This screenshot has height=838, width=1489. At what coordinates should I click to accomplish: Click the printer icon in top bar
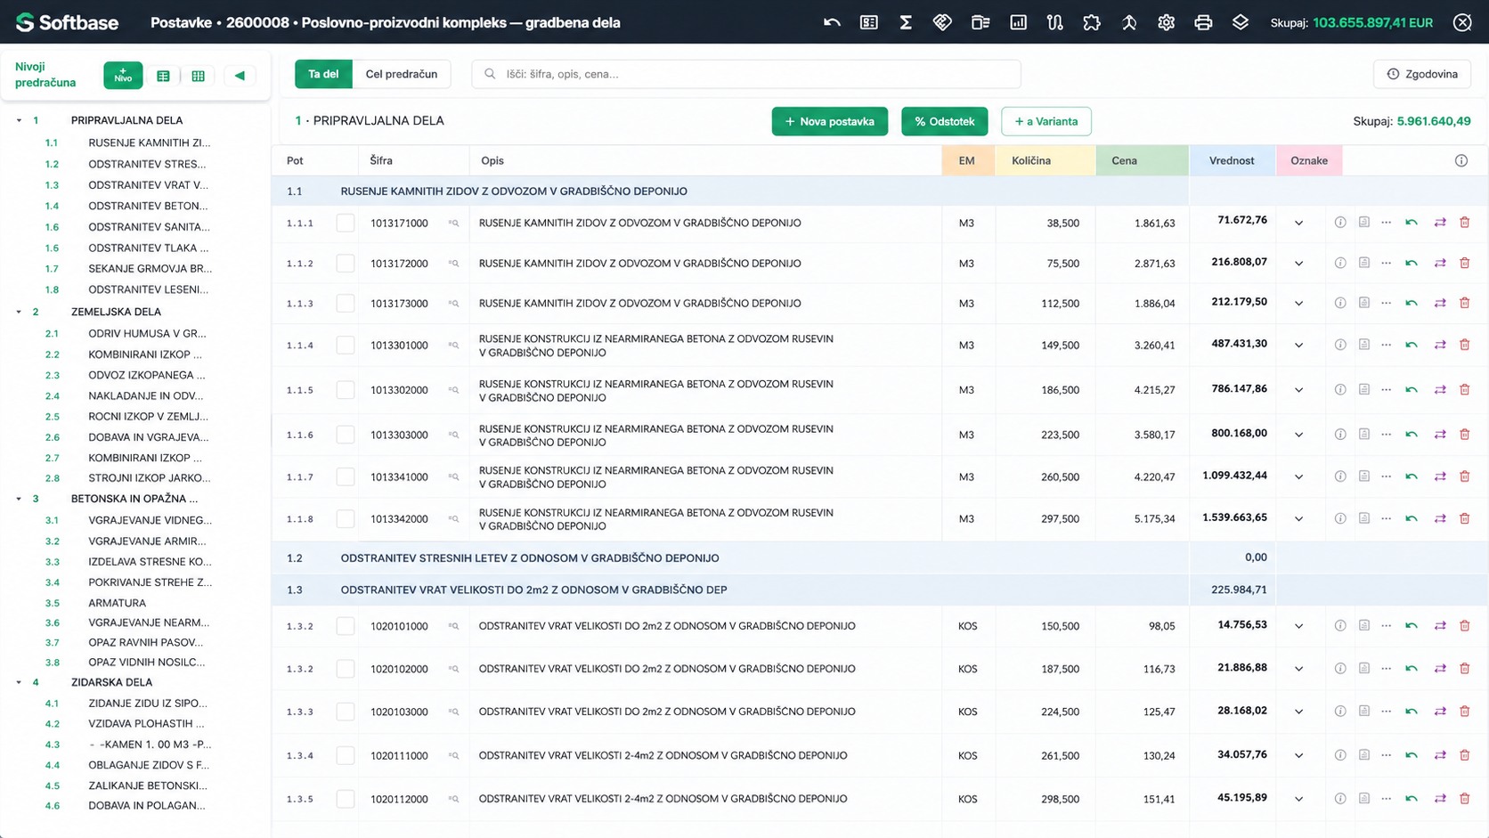pyautogui.click(x=1203, y=22)
